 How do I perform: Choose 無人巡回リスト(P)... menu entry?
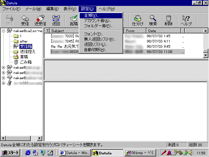click(x=101, y=39)
